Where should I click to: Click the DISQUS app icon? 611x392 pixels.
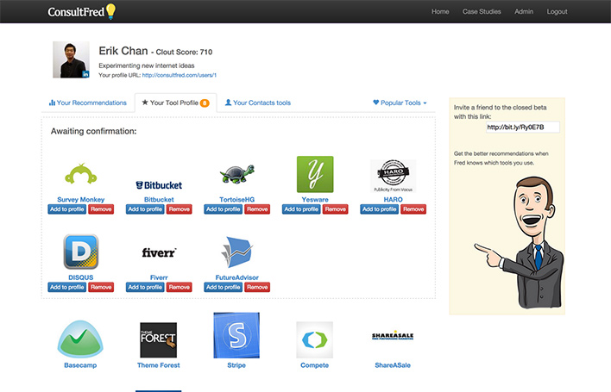[80, 252]
